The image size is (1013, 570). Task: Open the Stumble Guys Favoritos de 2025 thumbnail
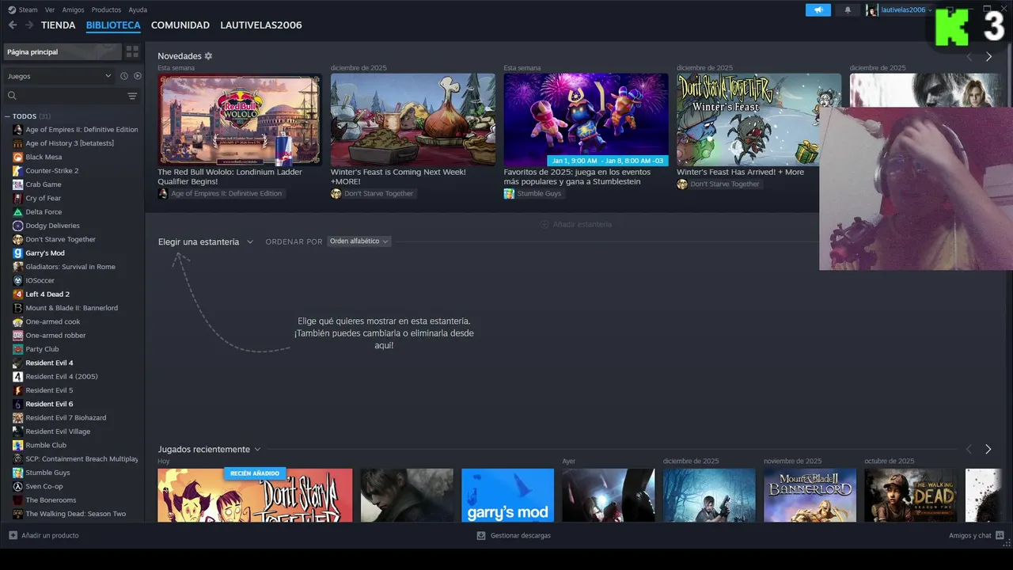(586, 120)
